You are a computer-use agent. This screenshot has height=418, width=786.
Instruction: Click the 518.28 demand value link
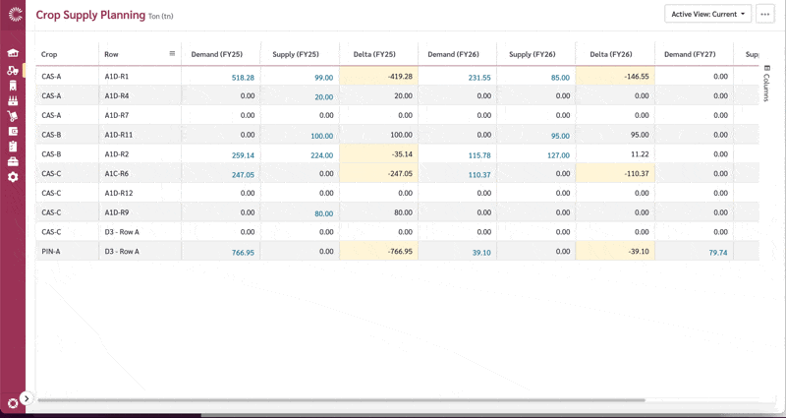point(243,77)
